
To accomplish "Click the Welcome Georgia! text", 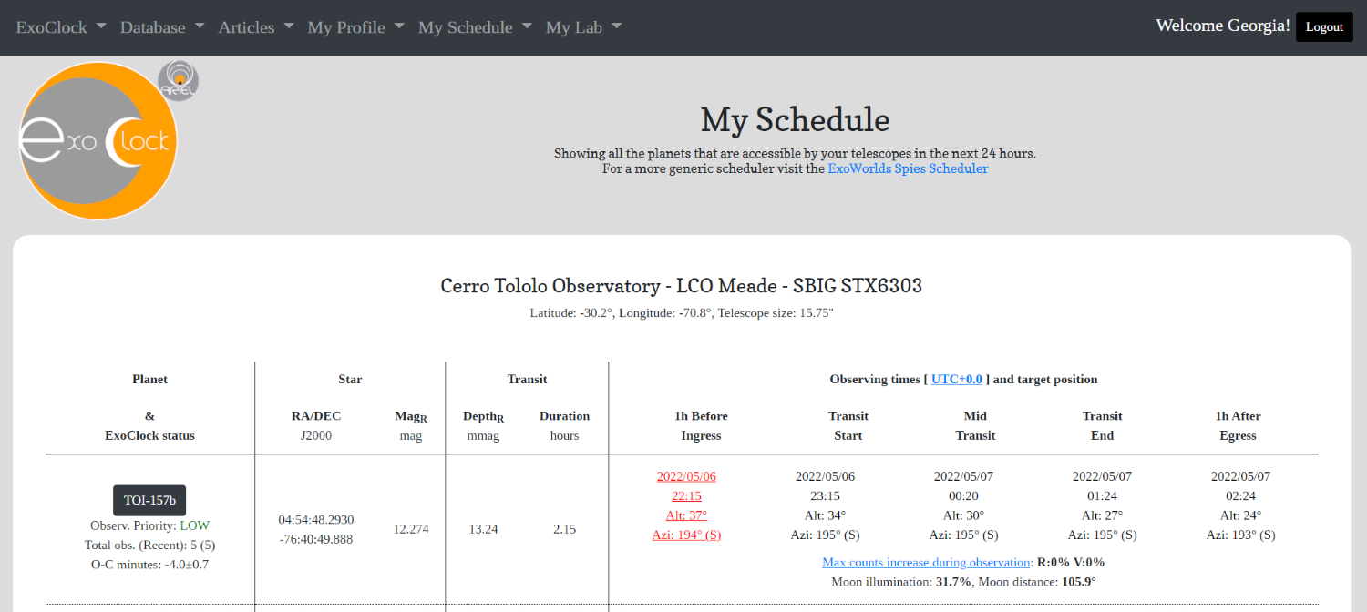I will 1223,25.
